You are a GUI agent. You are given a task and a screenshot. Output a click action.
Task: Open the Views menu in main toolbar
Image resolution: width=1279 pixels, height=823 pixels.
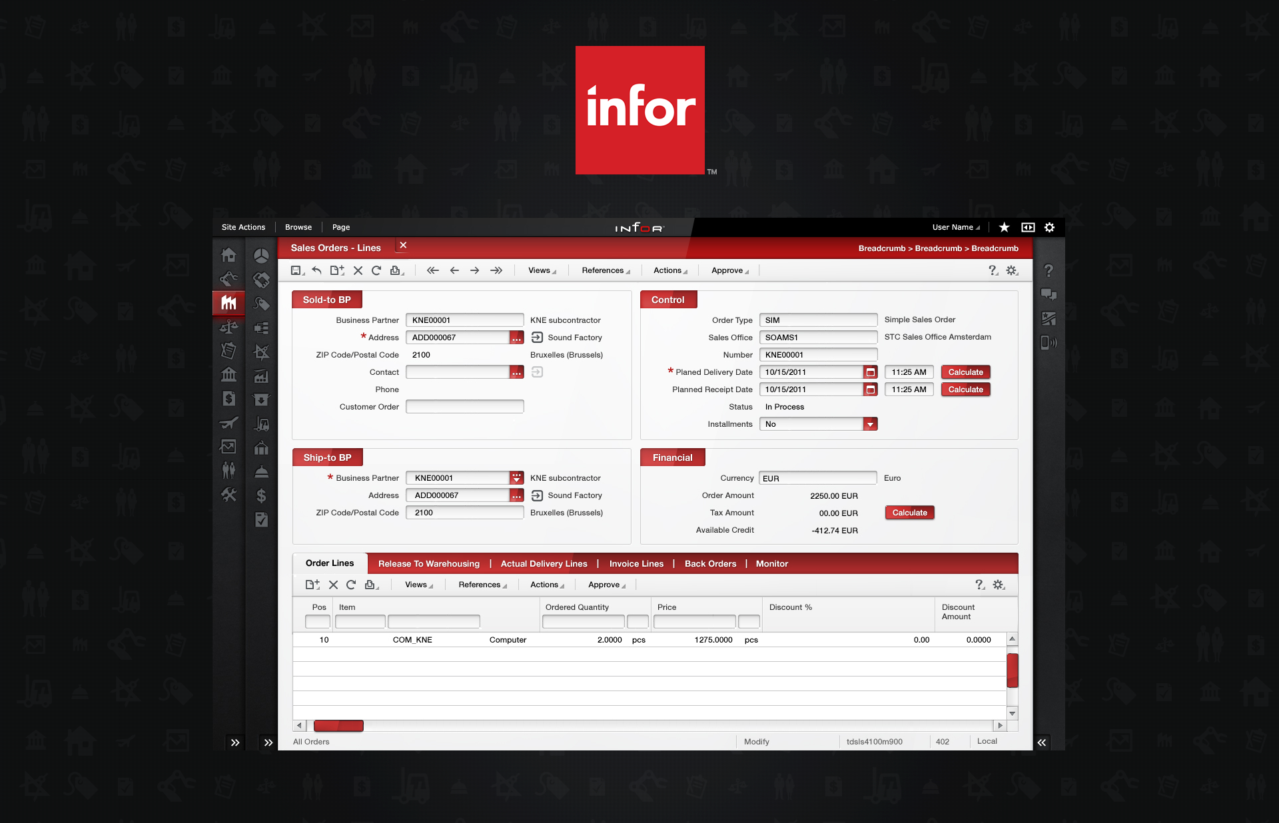[542, 270]
